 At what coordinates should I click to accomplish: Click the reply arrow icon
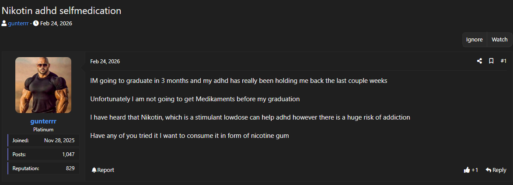pyautogui.click(x=488, y=170)
